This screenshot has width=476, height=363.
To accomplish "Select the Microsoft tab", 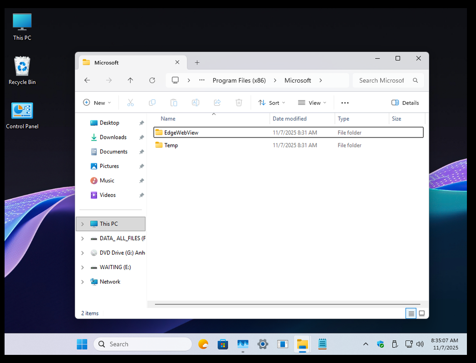I will pyautogui.click(x=133, y=63).
